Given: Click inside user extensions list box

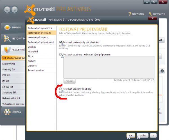Looking at the screenshot, I should [x=109, y=67].
